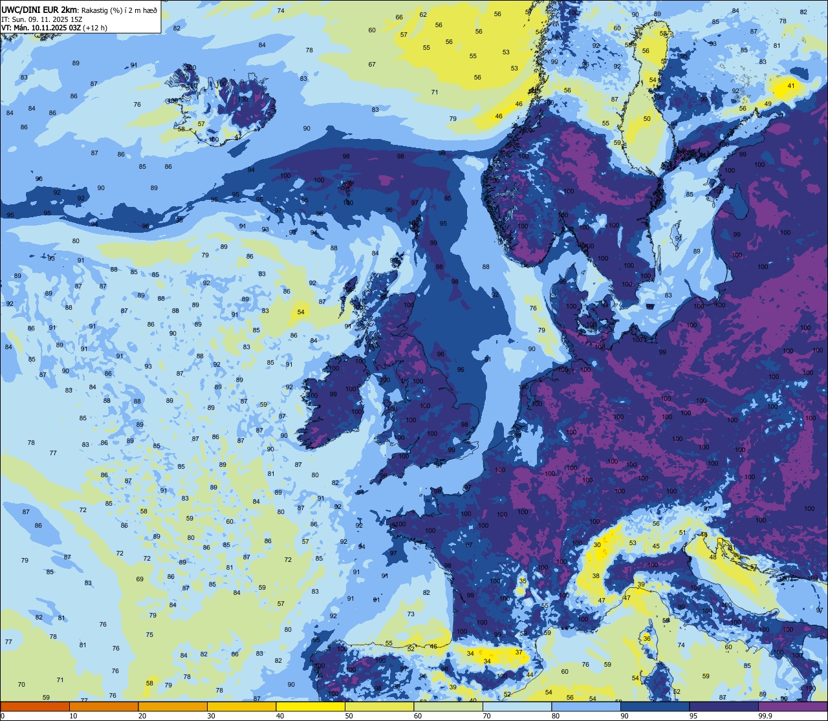The image size is (828, 721).
Task: Click the '70' legend scale label
Action: tap(486, 716)
